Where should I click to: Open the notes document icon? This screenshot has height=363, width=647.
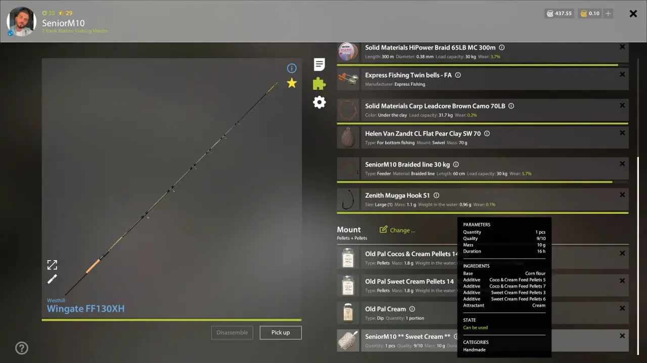tap(319, 65)
